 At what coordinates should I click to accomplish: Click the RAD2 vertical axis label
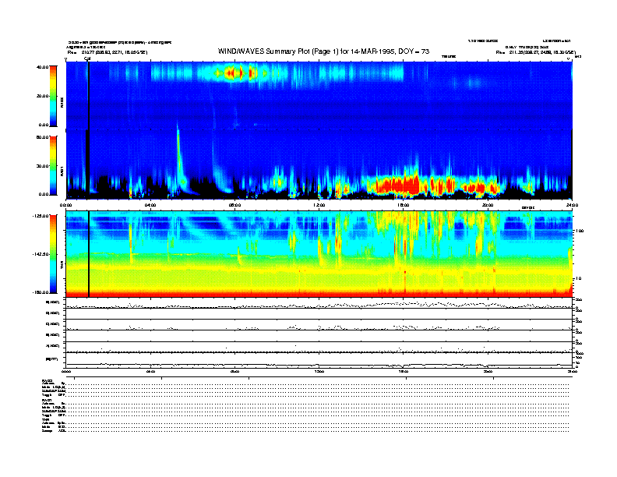(x=62, y=102)
